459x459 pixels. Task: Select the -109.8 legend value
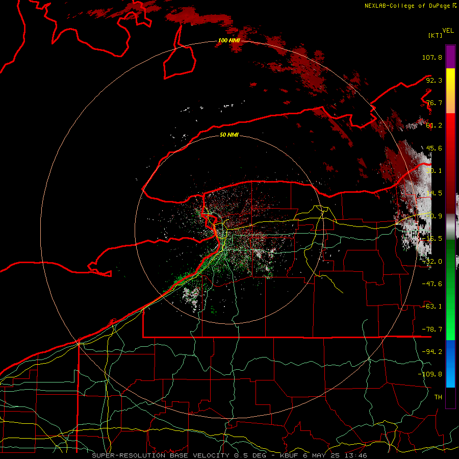tap(430, 374)
